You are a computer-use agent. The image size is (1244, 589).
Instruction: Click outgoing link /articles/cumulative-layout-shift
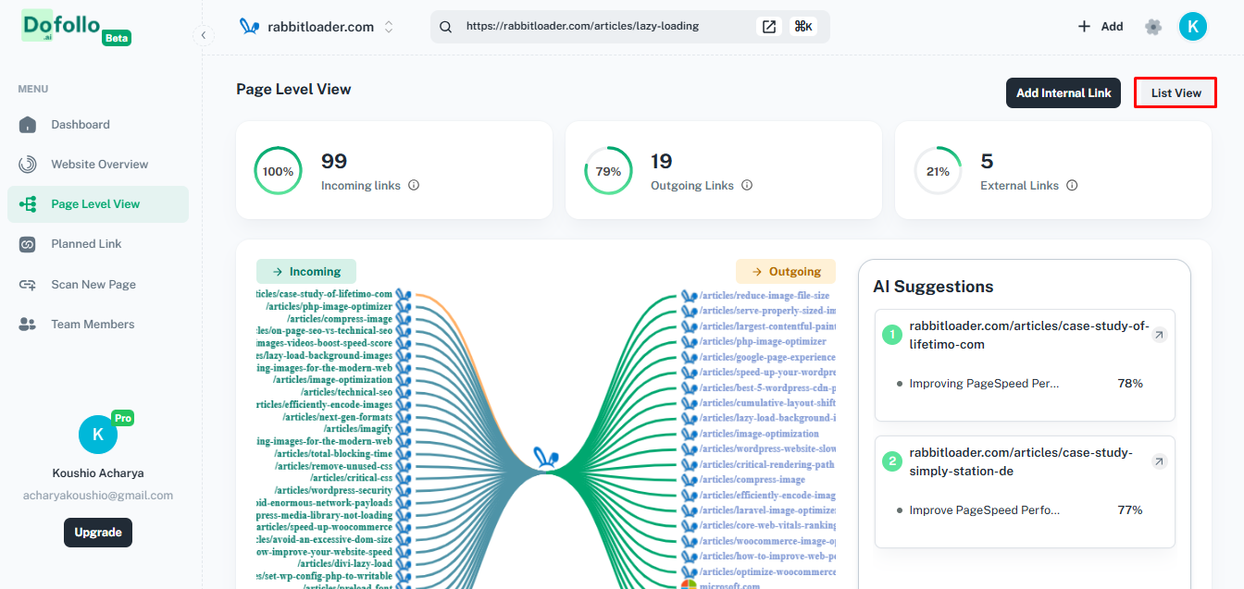[767, 403]
